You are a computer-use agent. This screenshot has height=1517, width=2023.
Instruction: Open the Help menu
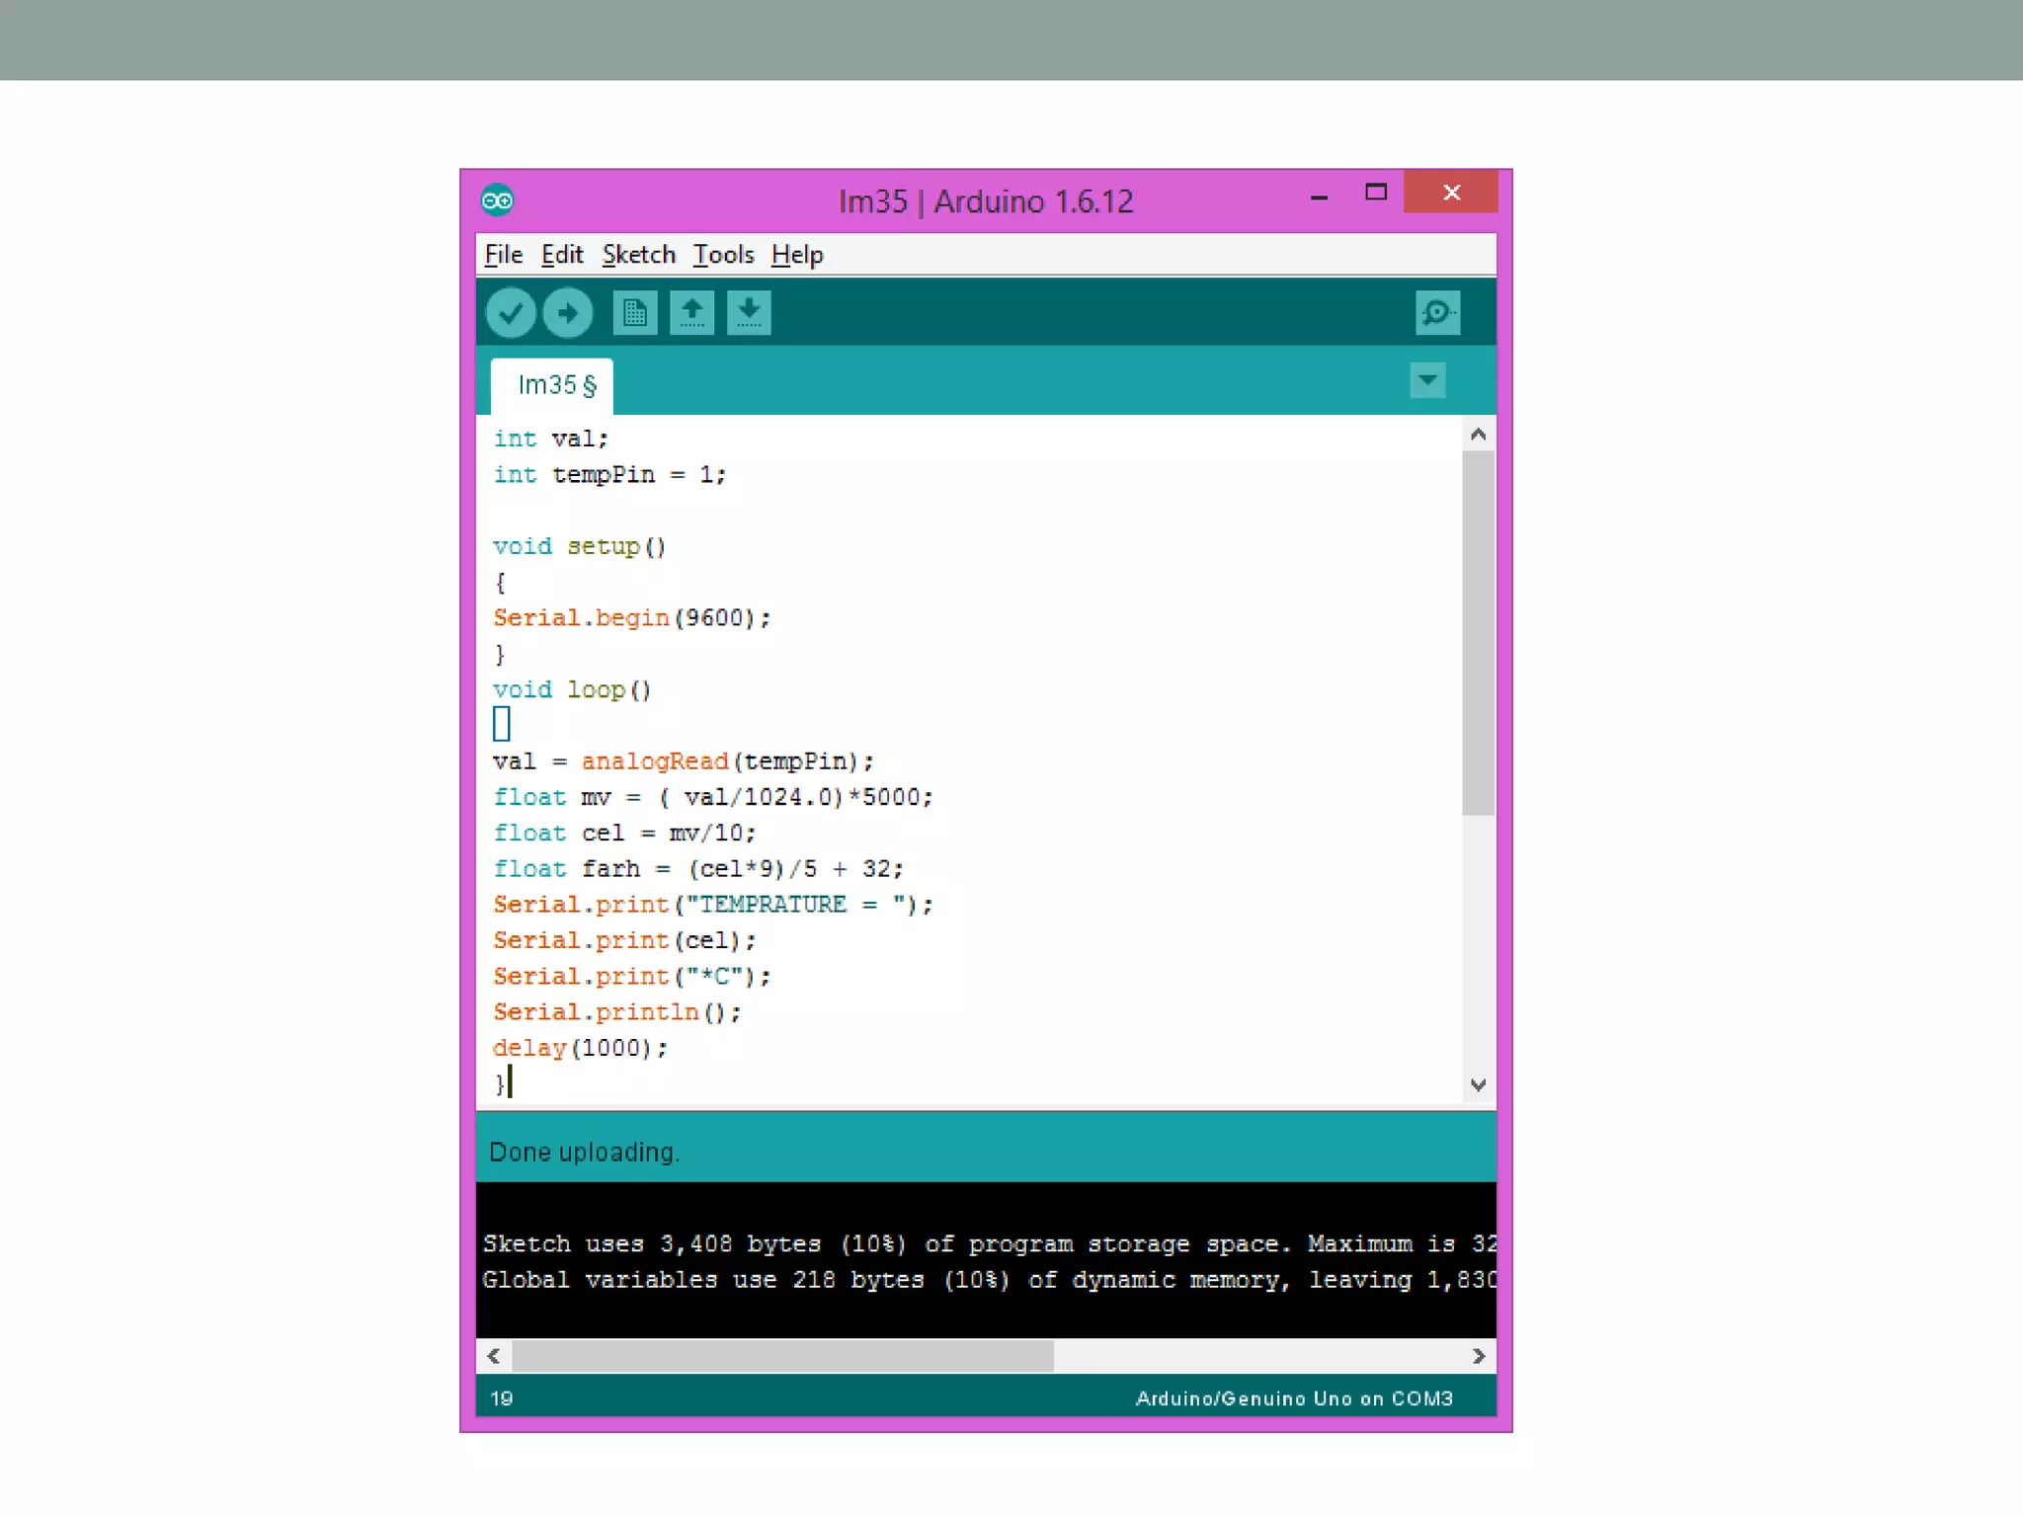(x=797, y=255)
